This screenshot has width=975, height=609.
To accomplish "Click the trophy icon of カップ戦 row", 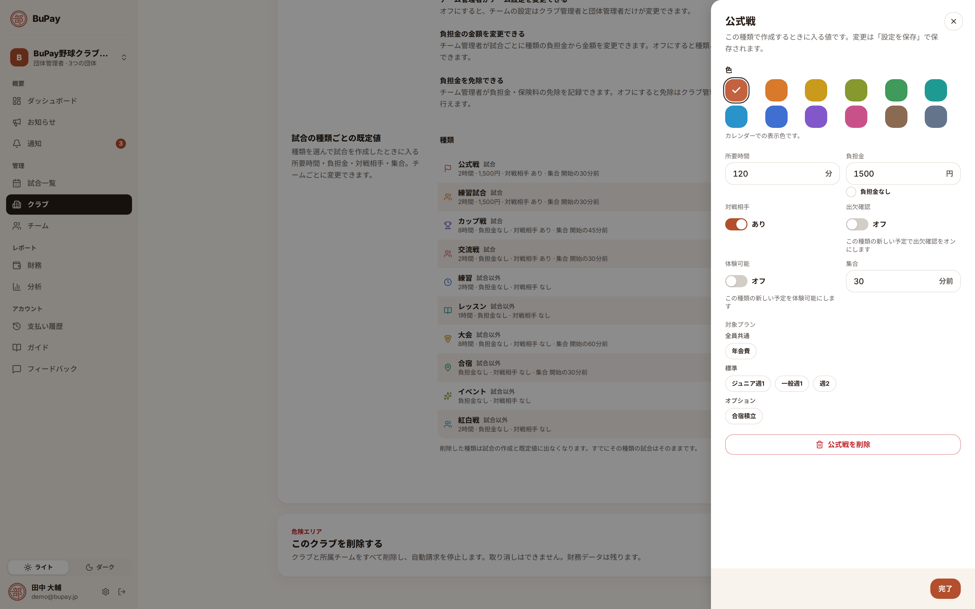I will pyautogui.click(x=448, y=226).
